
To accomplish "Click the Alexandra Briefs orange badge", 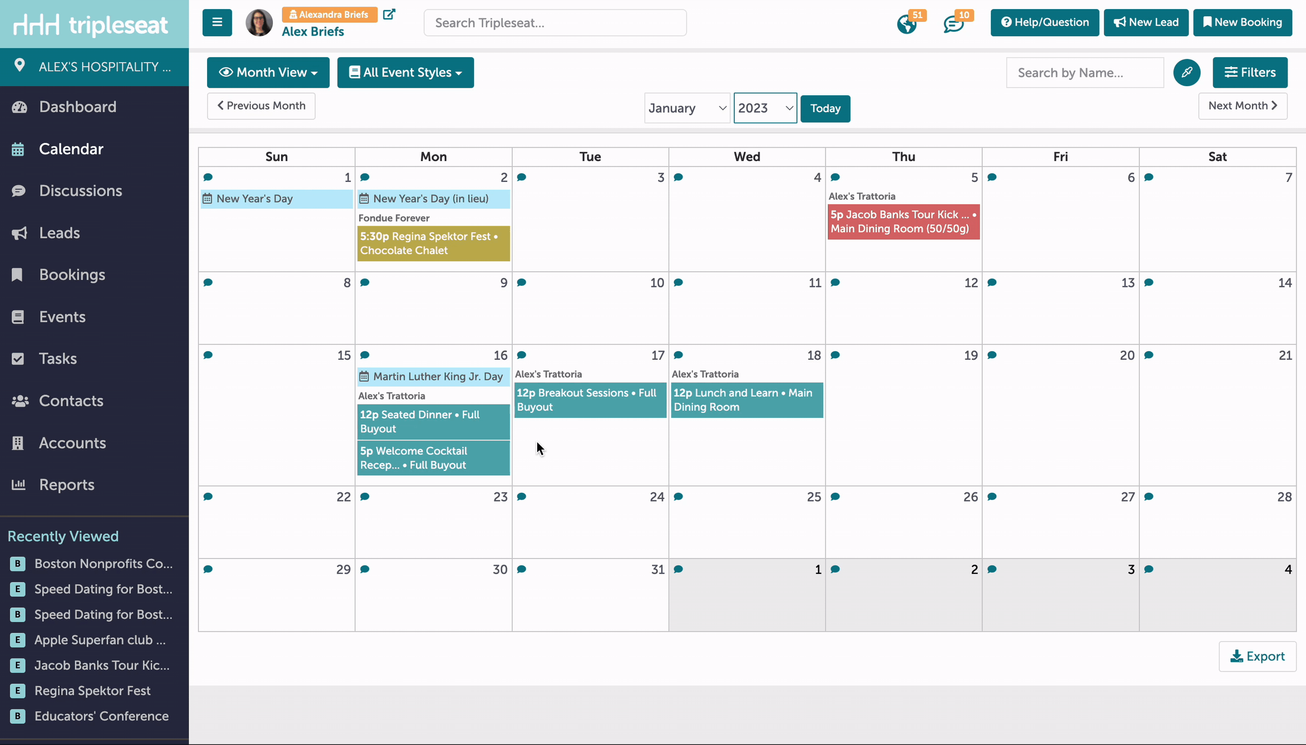I will (330, 14).
